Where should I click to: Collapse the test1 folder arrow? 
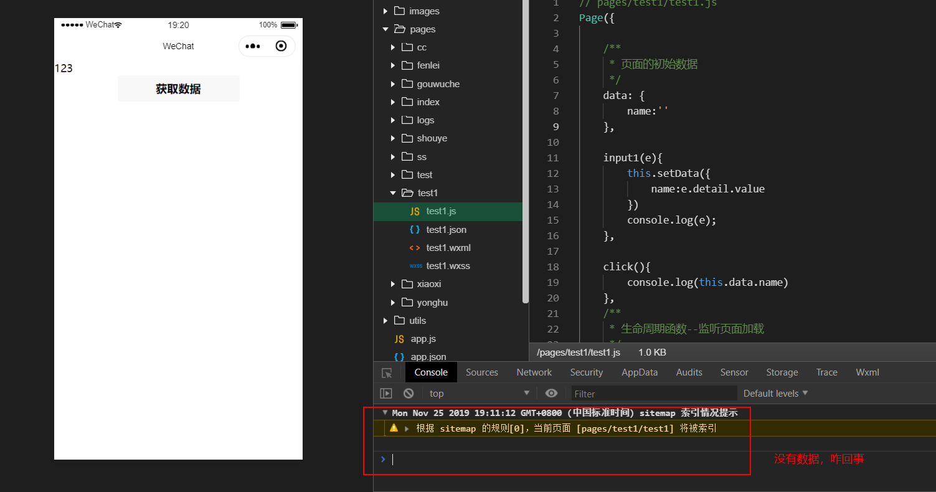coord(393,193)
